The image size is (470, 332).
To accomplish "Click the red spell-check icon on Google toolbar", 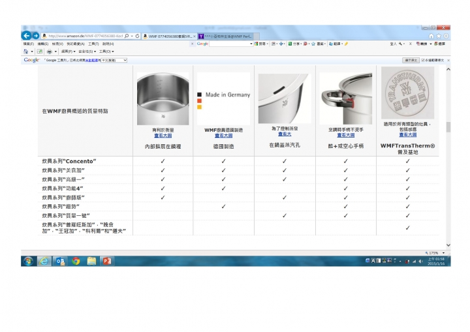I will (305, 44).
